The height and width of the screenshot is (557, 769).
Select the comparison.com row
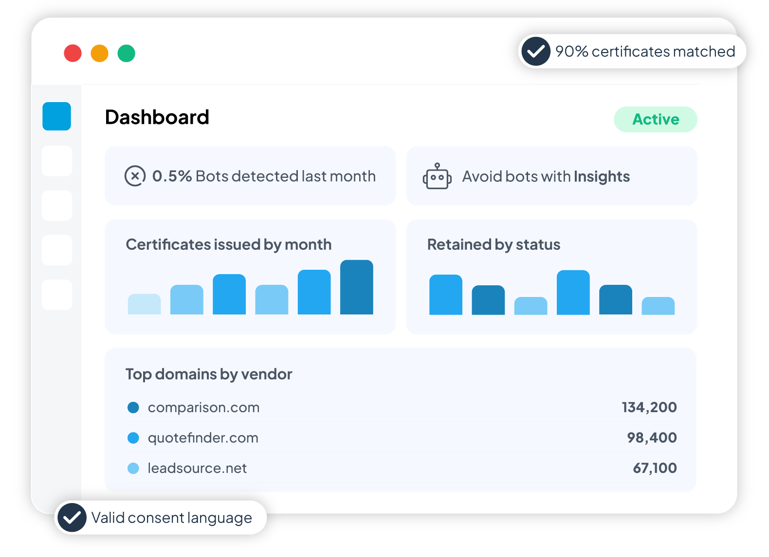[x=402, y=407]
